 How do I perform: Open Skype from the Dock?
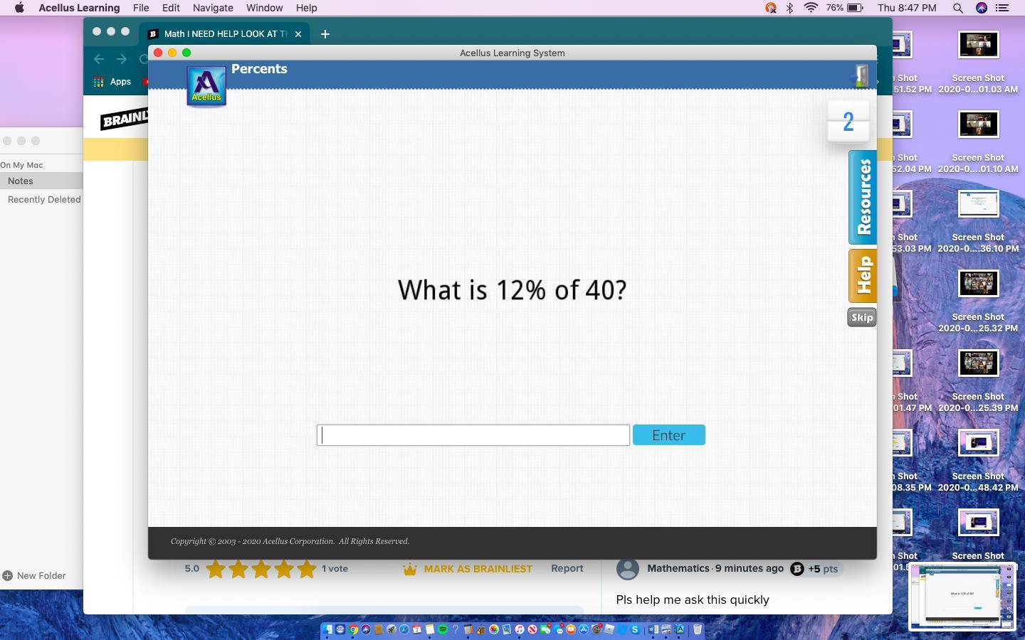pyautogui.click(x=635, y=629)
